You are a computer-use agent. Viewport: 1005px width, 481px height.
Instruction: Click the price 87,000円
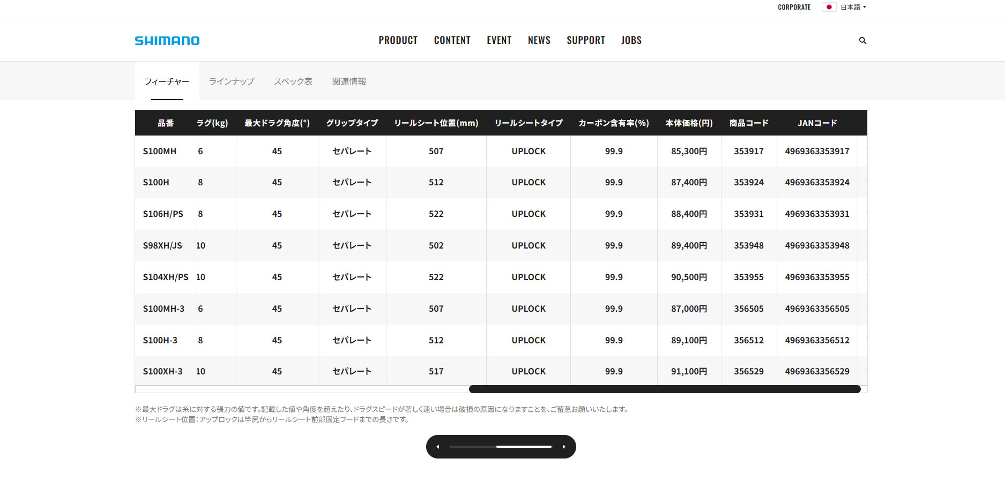tap(689, 309)
